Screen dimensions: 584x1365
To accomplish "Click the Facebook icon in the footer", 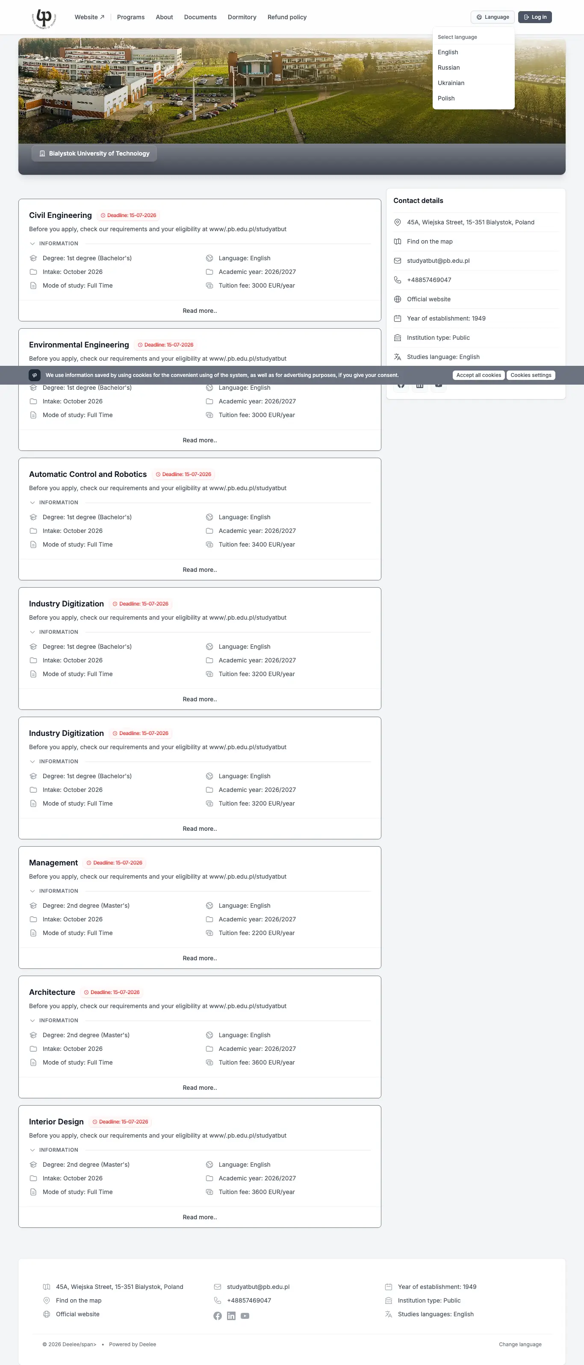I will [217, 1316].
